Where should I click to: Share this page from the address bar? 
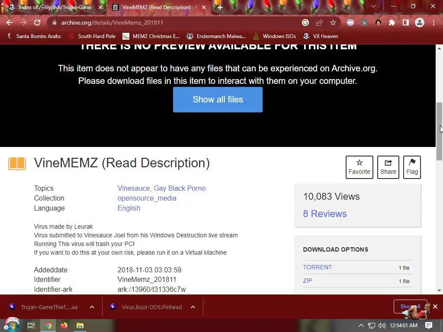(319, 22)
